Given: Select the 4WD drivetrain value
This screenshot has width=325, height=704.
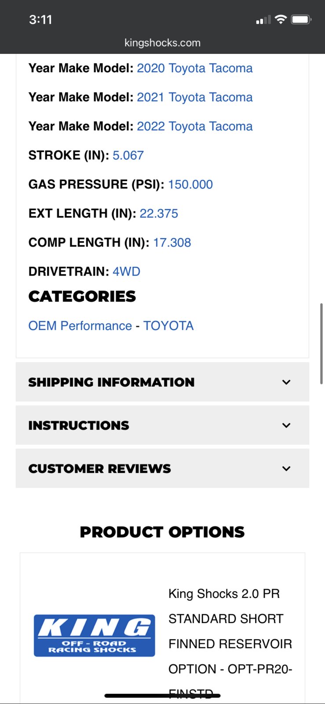Looking at the screenshot, I should [x=127, y=271].
